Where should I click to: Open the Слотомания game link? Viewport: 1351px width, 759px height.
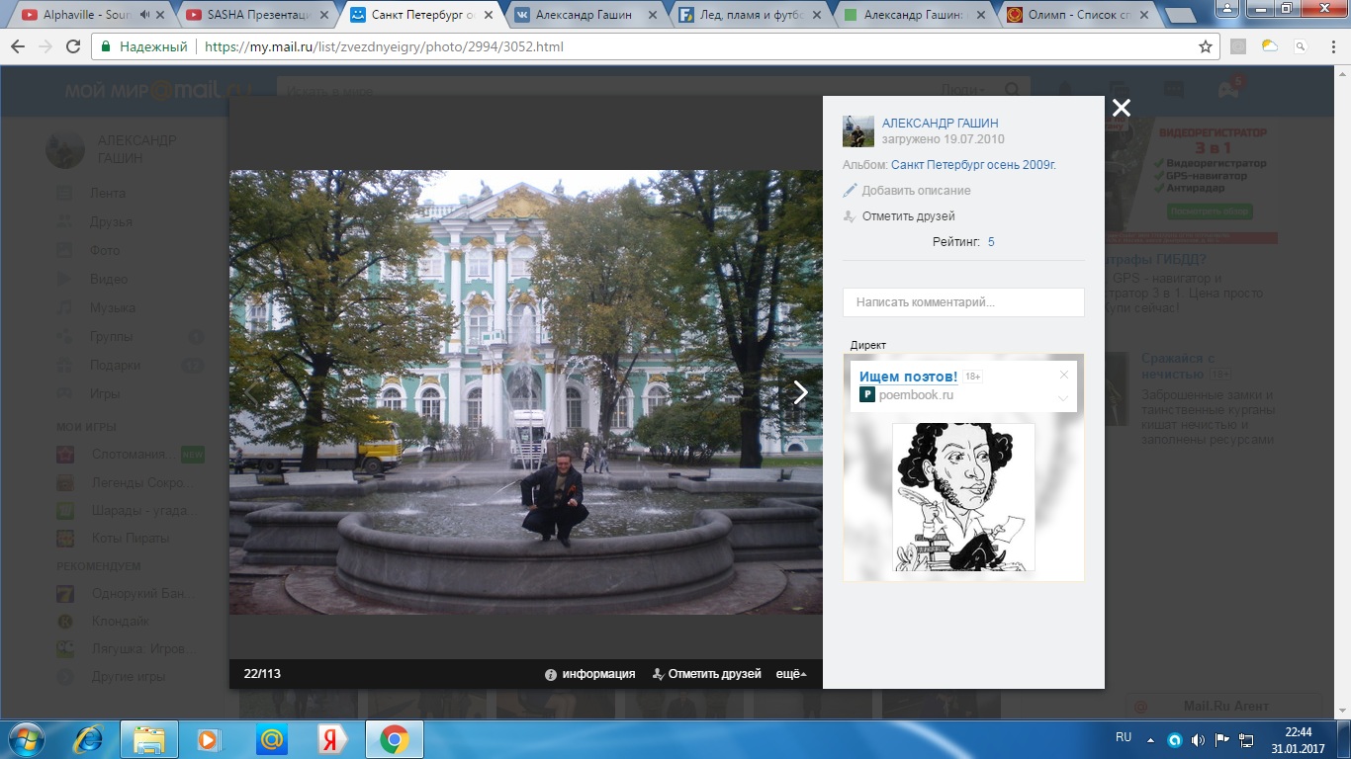point(134,455)
